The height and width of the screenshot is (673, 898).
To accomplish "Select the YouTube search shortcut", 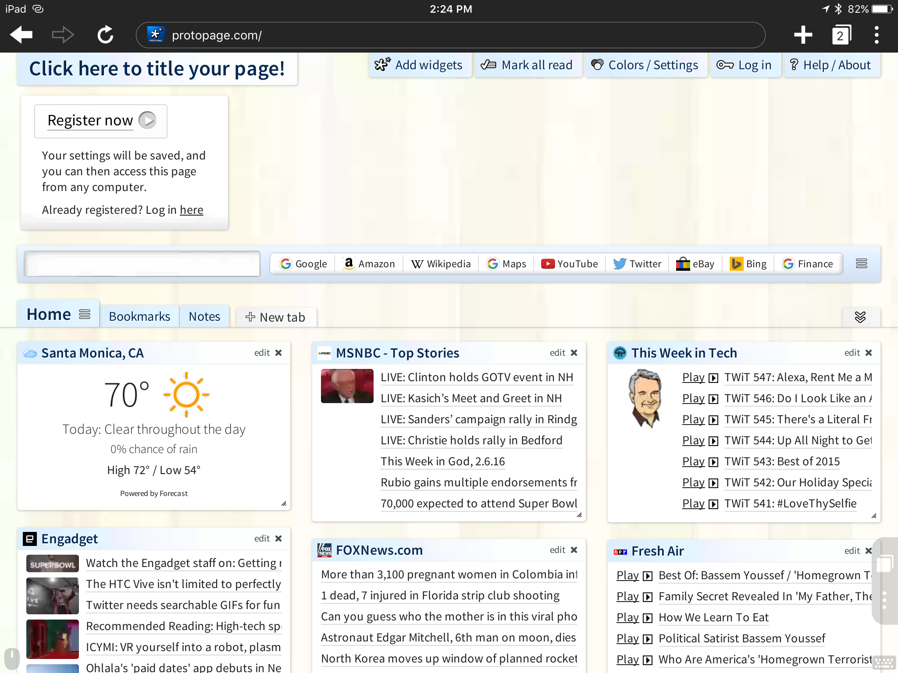I will [570, 264].
